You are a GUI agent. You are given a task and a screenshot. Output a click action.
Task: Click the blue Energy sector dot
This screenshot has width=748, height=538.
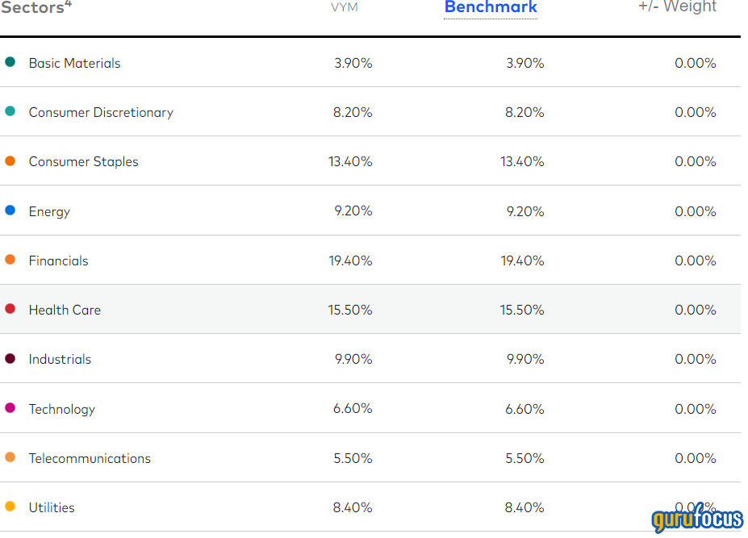10,211
